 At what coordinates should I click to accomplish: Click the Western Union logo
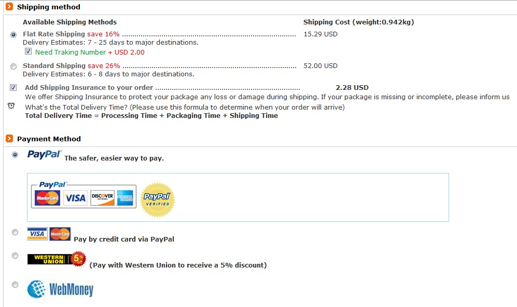coord(49,259)
